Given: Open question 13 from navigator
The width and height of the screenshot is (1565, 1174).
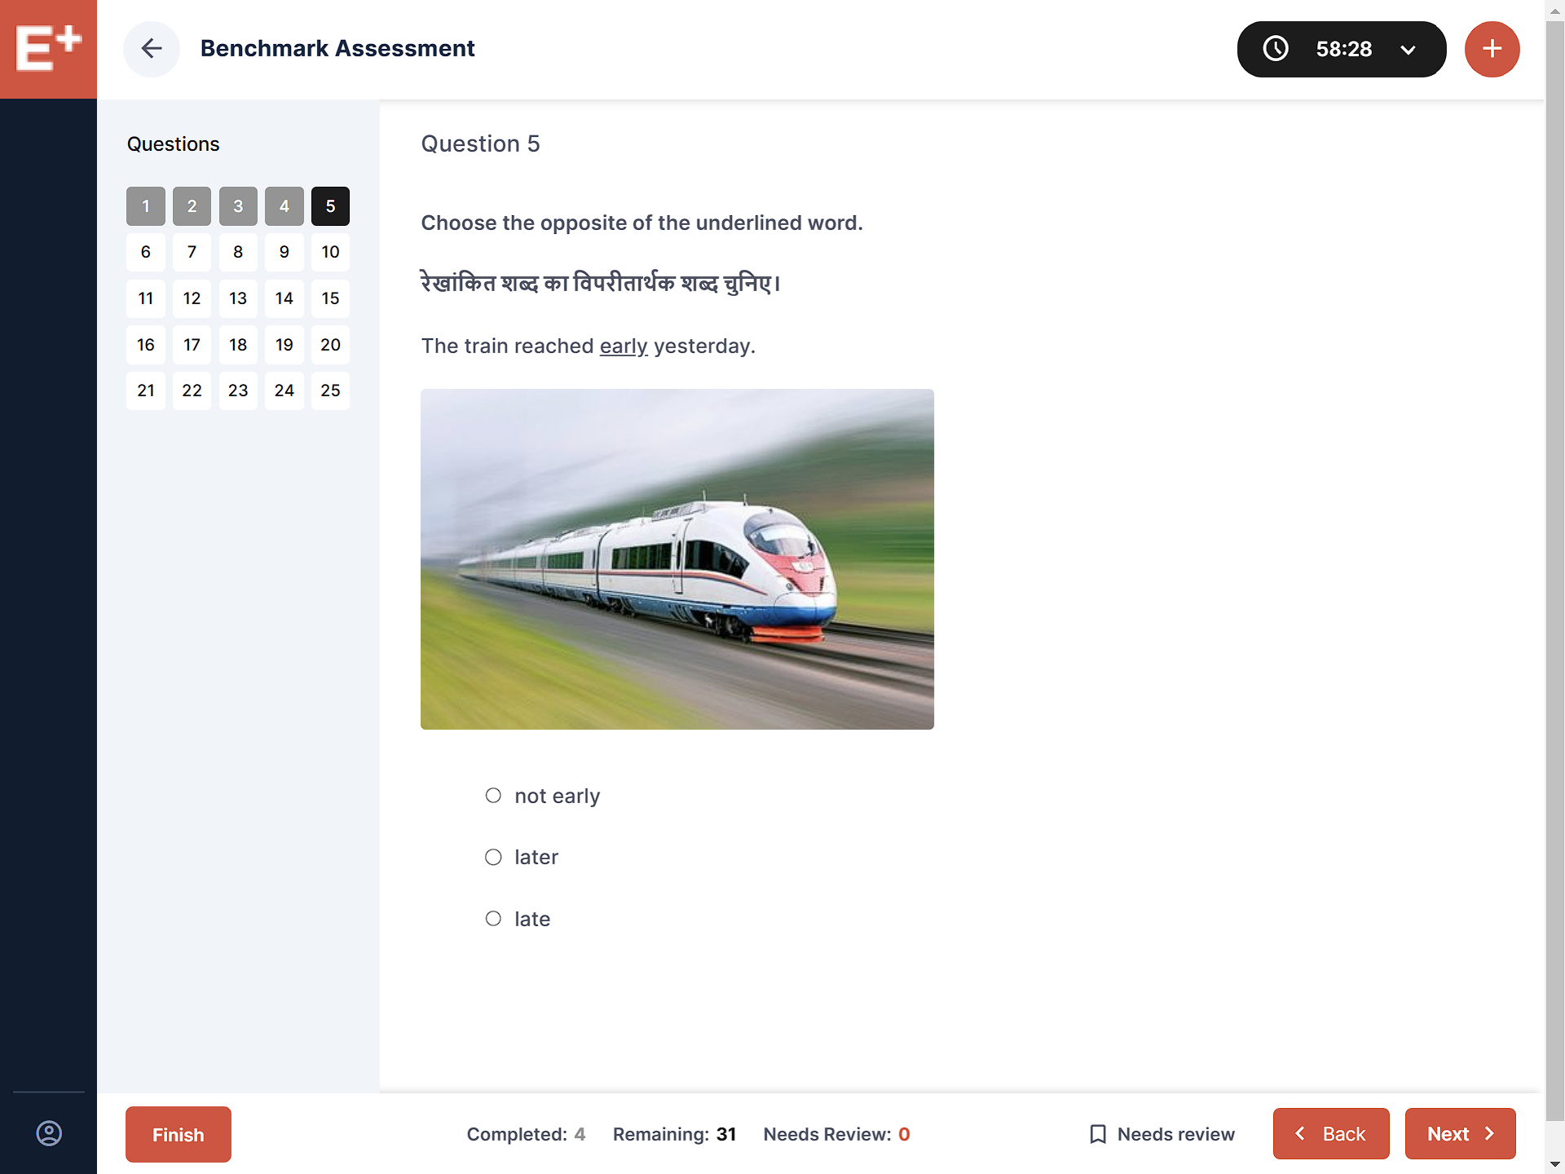Looking at the screenshot, I should click(238, 298).
